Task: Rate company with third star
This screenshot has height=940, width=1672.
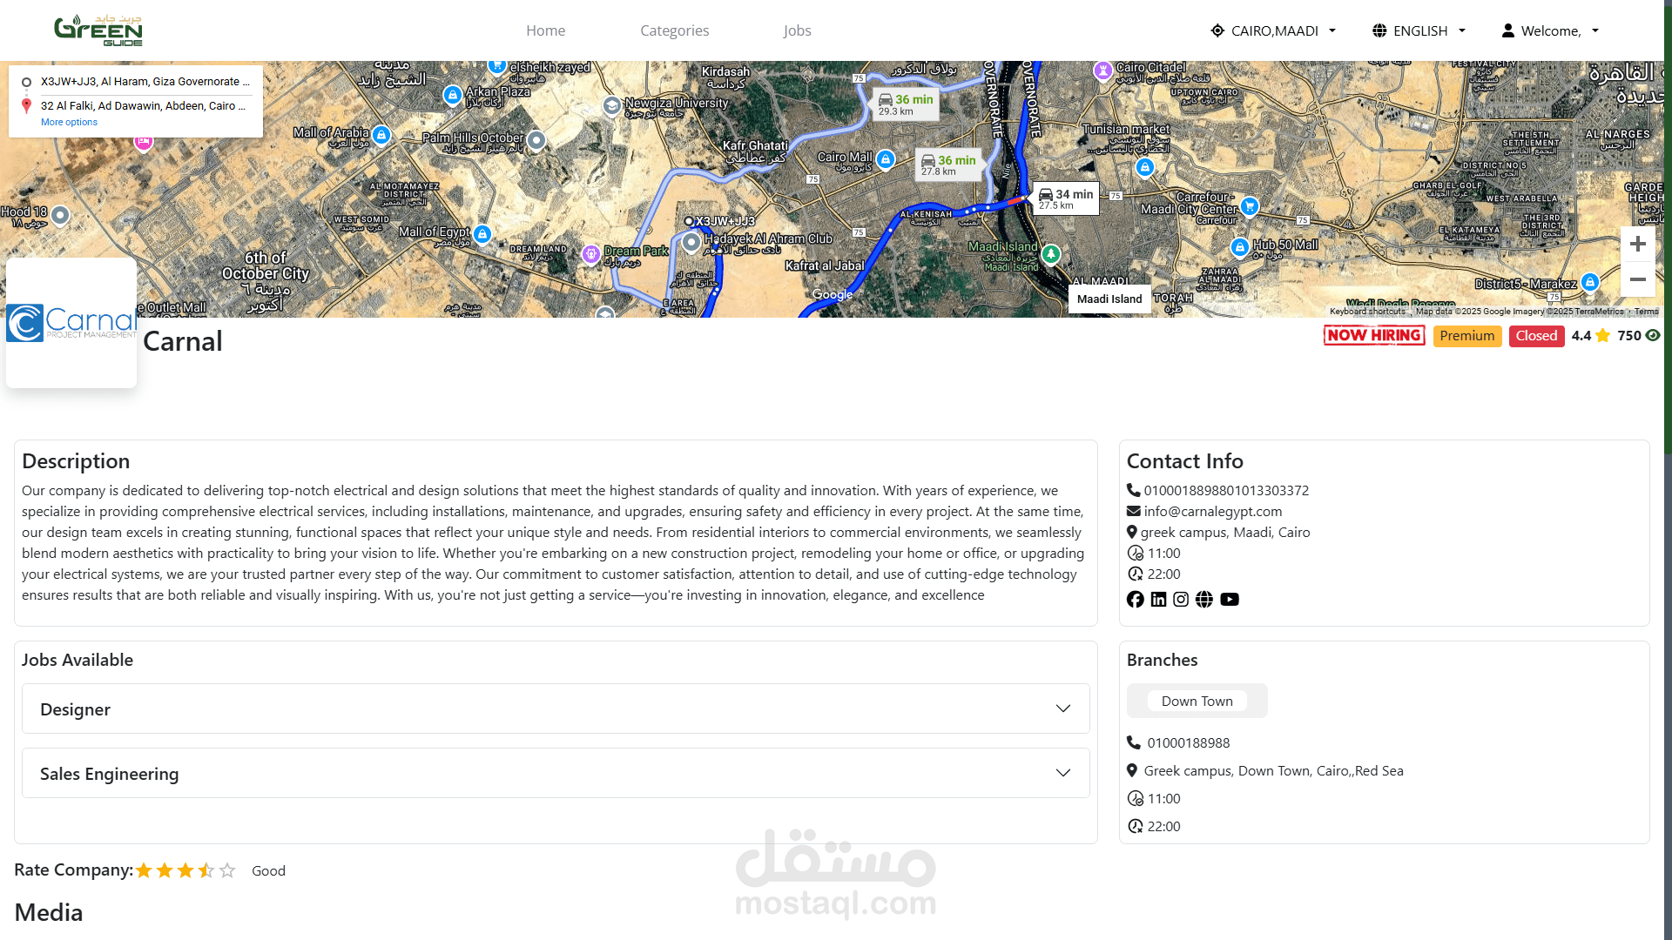Action: (x=185, y=870)
